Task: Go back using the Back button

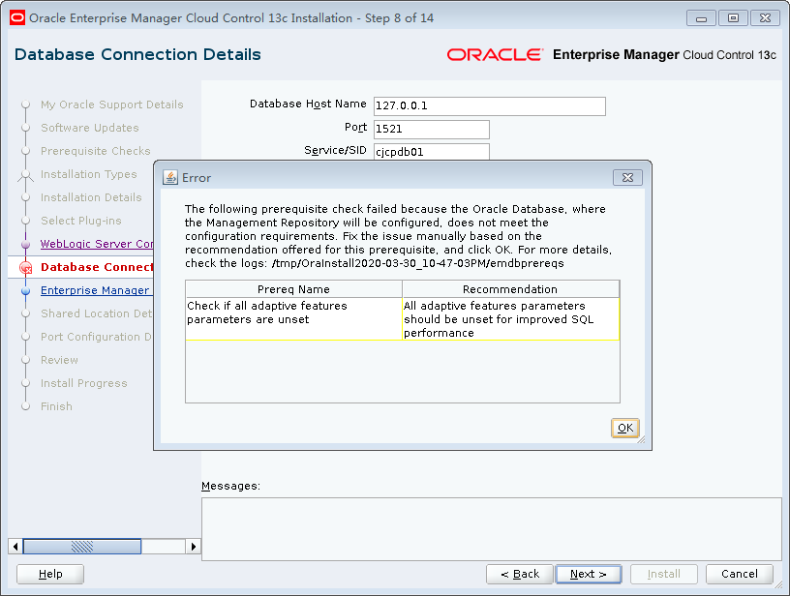Action: click(x=519, y=574)
